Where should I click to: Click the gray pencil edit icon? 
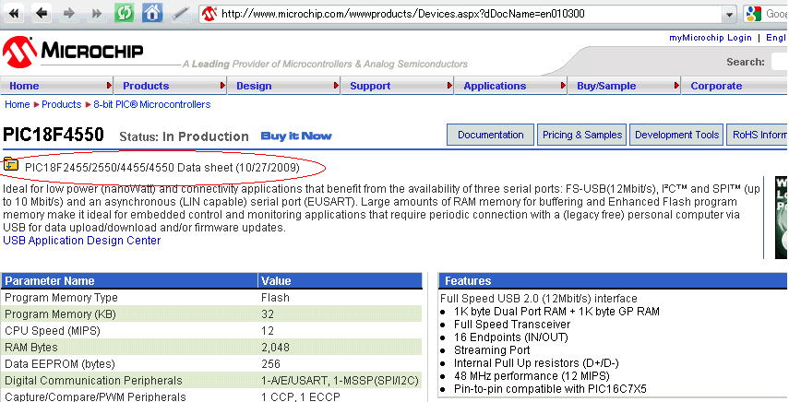pyautogui.click(x=180, y=13)
